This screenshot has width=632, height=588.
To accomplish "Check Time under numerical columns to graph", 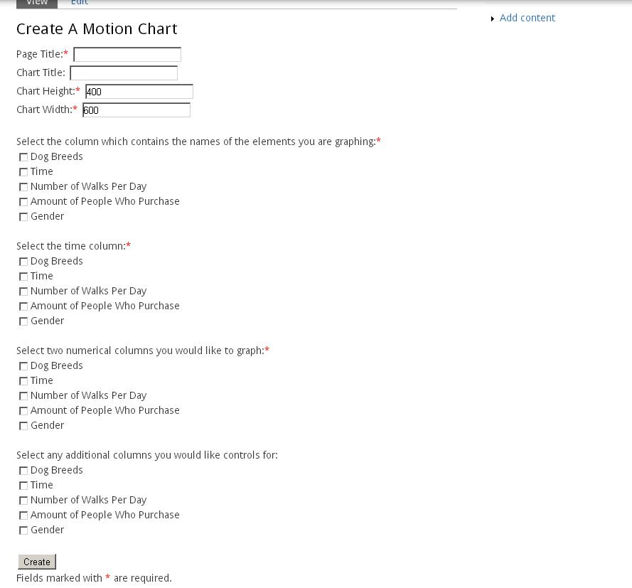I will point(23,380).
